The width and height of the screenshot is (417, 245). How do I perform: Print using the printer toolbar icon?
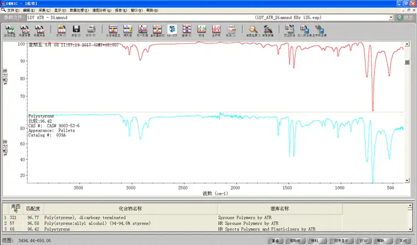(91, 31)
